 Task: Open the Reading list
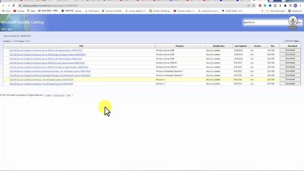click(294, 11)
